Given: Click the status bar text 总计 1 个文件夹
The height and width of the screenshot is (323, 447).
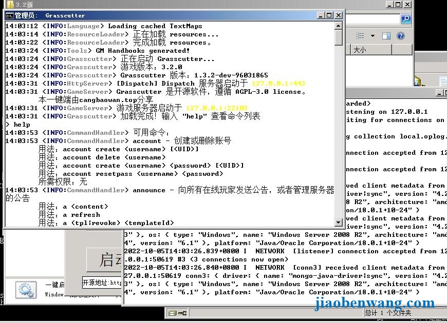Looking at the screenshot, I should [388, 313].
